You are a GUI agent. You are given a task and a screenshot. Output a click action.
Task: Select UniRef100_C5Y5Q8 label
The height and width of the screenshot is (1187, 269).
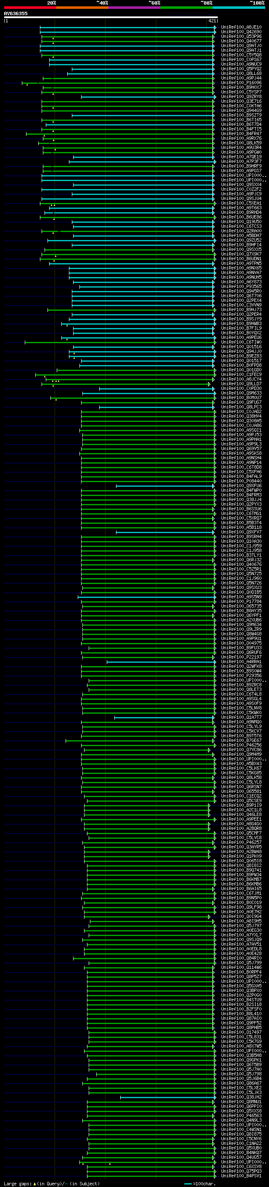click(241, 55)
